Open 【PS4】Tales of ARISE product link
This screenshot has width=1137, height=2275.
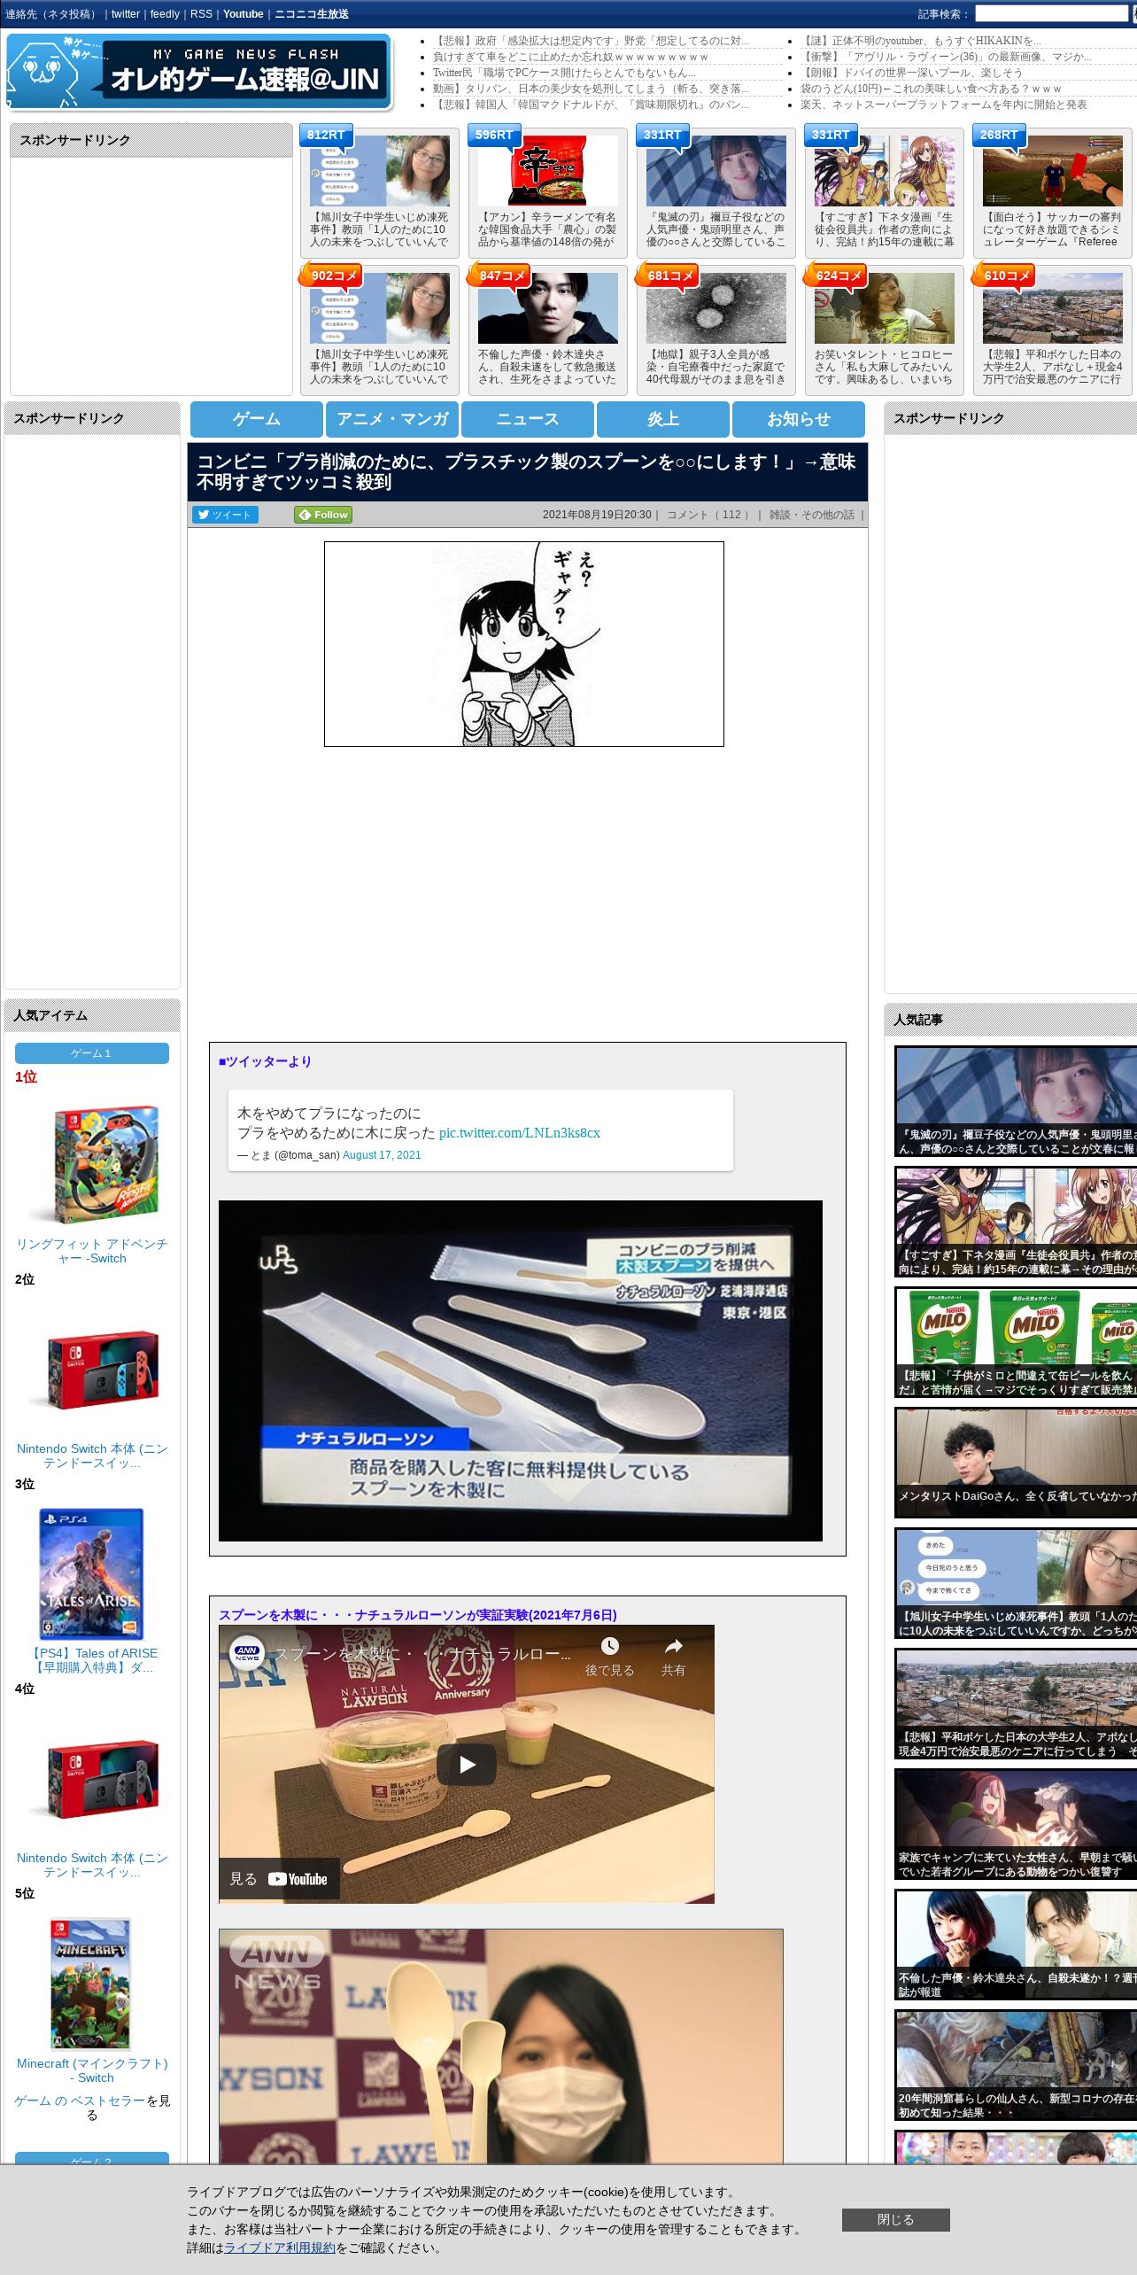(x=92, y=1660)
